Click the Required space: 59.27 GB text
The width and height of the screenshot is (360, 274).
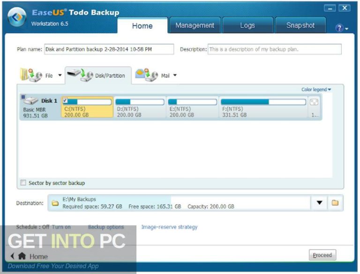tap(92, 206)
